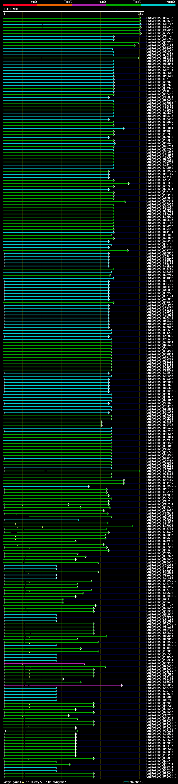This screenshot has height=784, width=178.
Task: Click label UniRef100_Q2KGQ0
Action: (x=160, y=51)
